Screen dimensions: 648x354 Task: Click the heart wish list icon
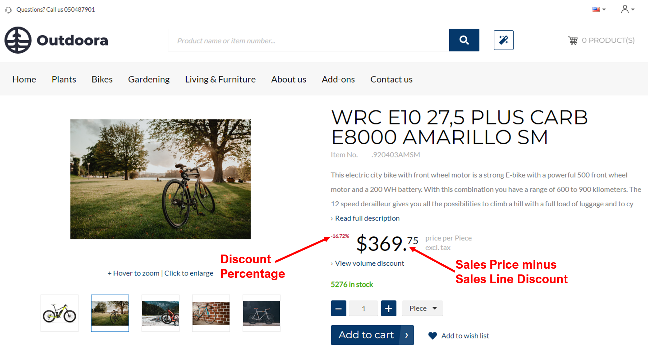tap(432, 335)
